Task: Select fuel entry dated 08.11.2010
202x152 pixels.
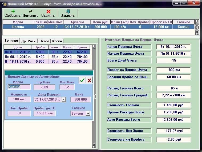Action: [x=18, y=57]
